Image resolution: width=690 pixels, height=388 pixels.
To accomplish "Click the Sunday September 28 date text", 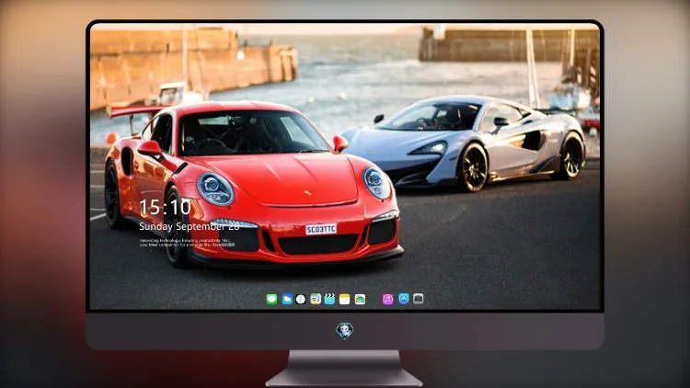I will [190, 226].
